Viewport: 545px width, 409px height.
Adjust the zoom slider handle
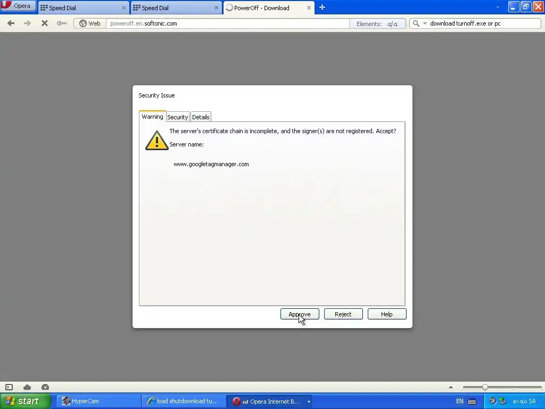485,387
